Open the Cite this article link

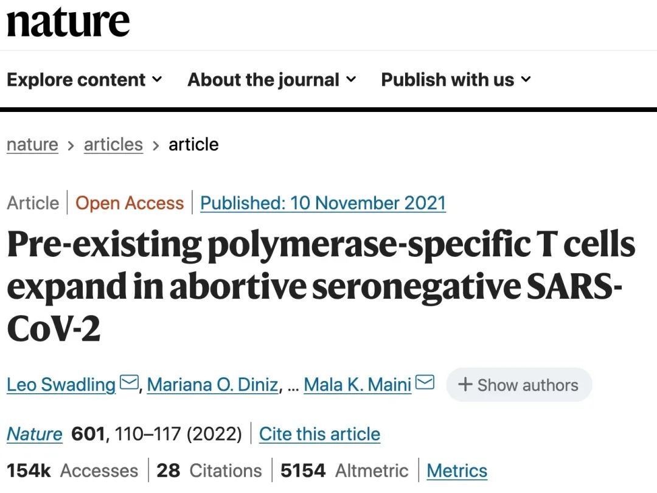coord(320,434)
